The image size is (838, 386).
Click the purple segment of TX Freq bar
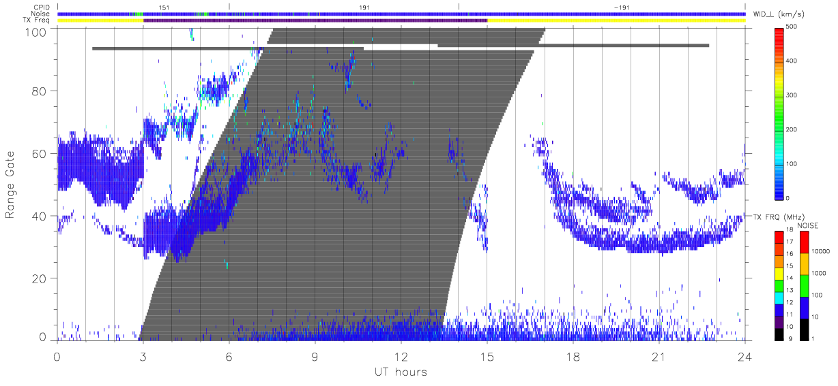(315, 20)
